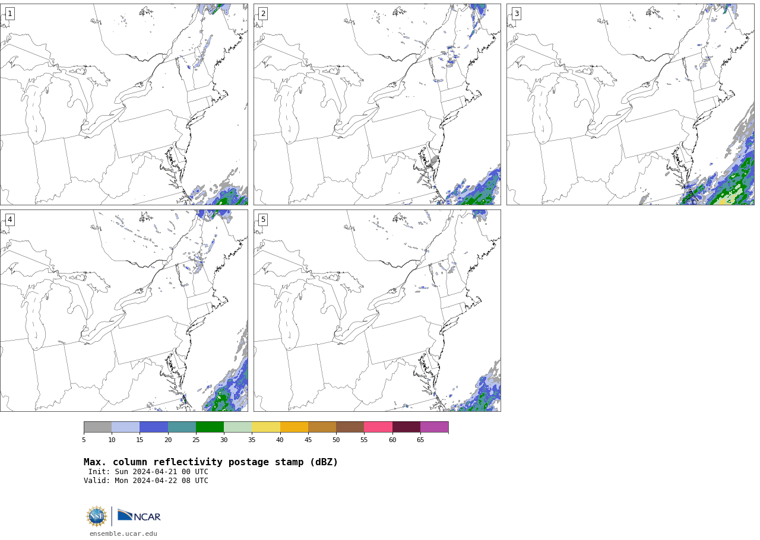Click the pink 55-60 dBZ swatch

pos(378,427)
